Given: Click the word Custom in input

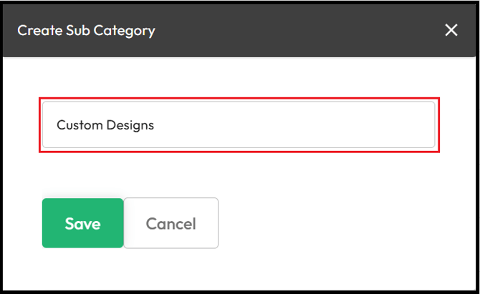Looking at the screenshot, I should tap(80, 125).
